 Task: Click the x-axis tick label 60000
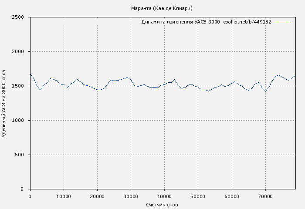click(231, 196)
